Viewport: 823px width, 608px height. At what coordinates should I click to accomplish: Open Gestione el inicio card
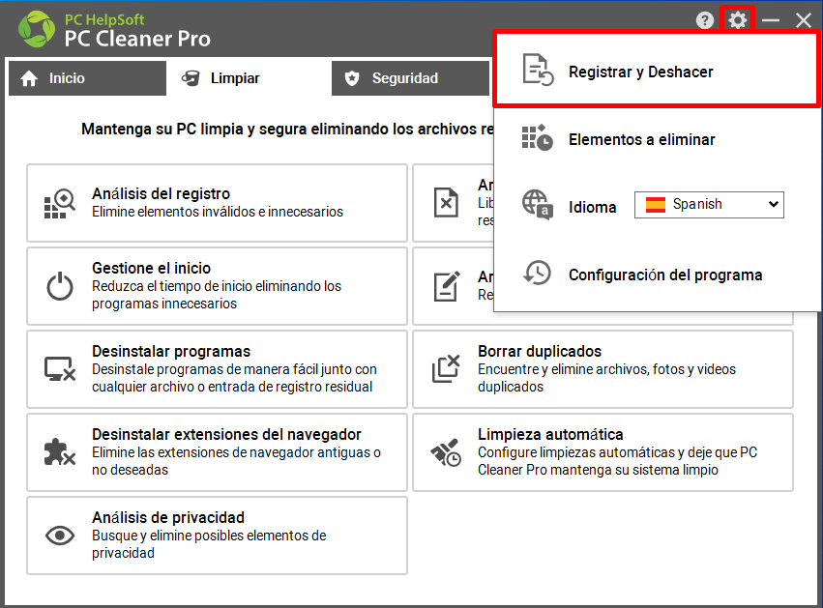(x=217, y=286)
